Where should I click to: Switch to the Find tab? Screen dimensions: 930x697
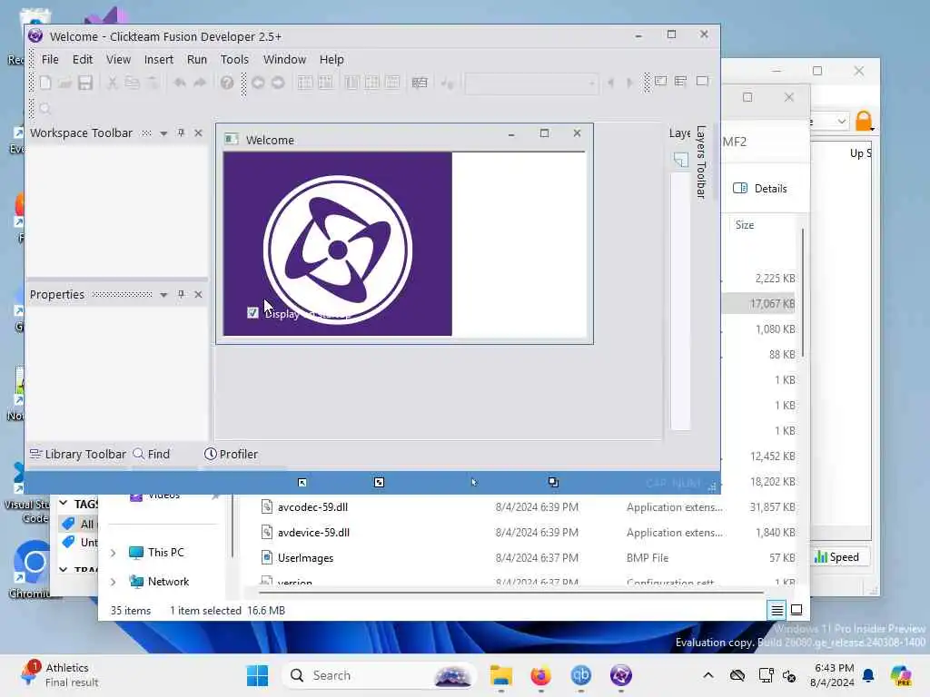click(152, 454)
